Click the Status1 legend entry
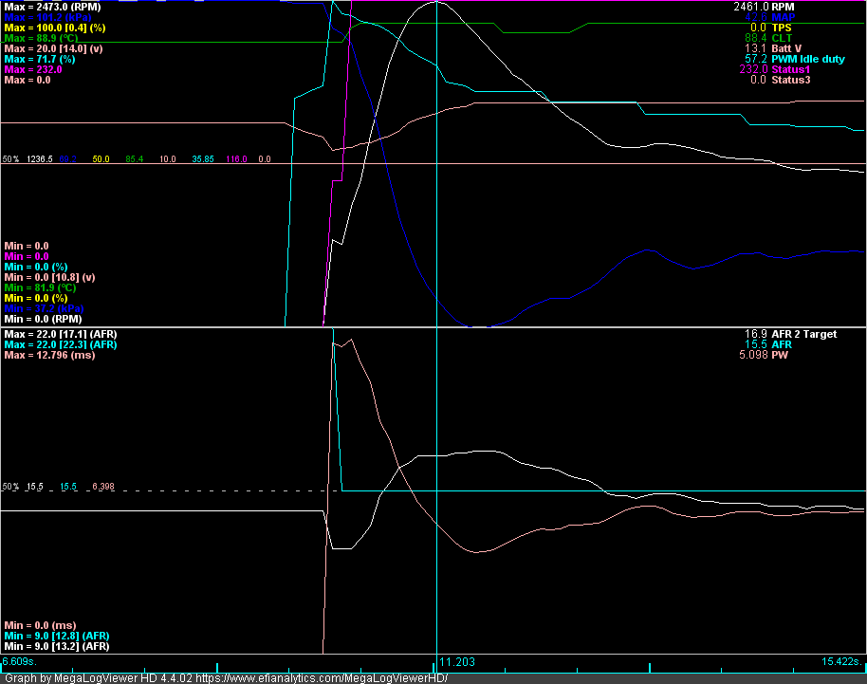This screenshot has width=867, height=684. click(x=791, y=69)
